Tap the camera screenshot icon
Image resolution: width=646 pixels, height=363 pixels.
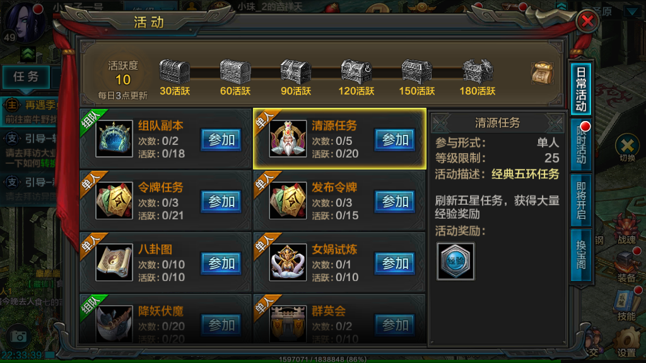click(18, 337)
